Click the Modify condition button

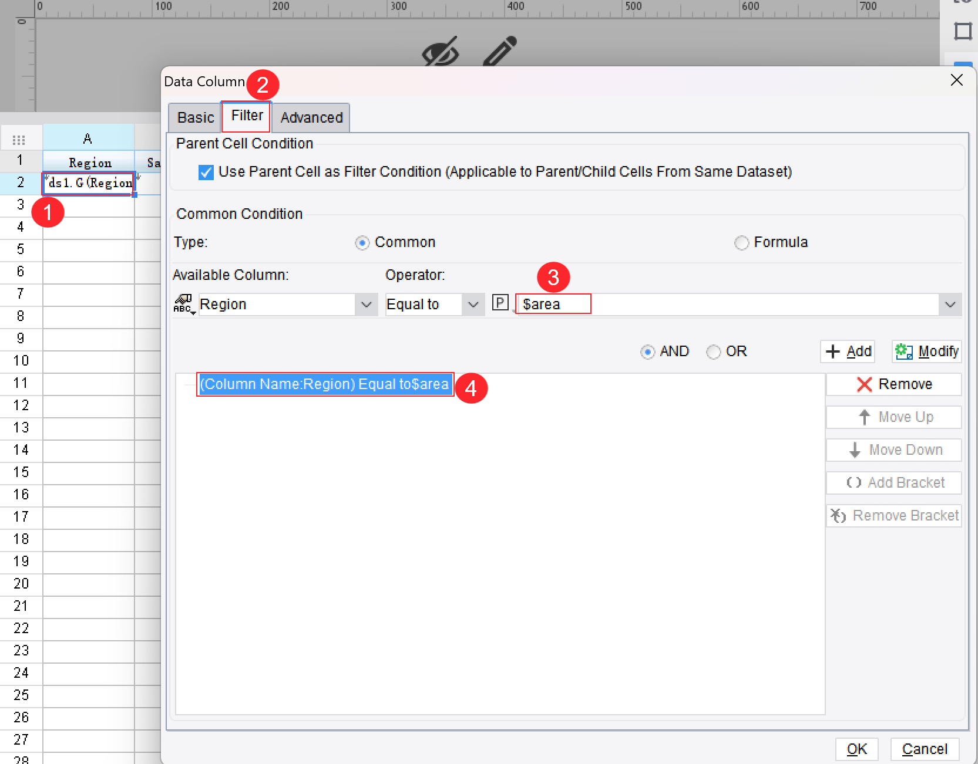coord(926,351)
